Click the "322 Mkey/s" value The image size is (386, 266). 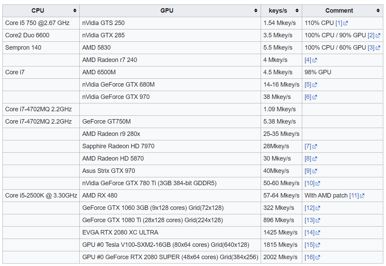point(281,208)
